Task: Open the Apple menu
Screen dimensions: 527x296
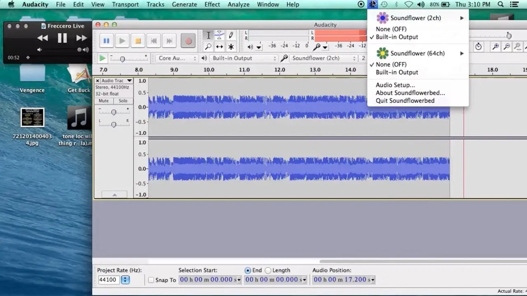Action: [x=12, y=5]
